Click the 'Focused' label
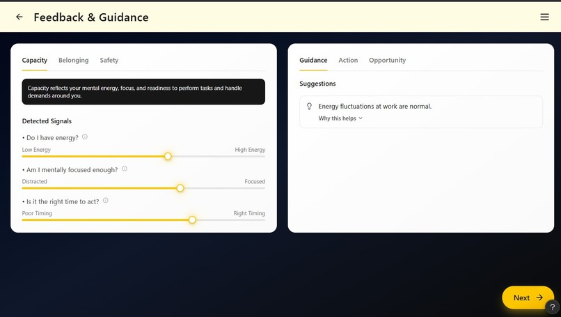The image size is (561, 317). (x=255, y=181)
